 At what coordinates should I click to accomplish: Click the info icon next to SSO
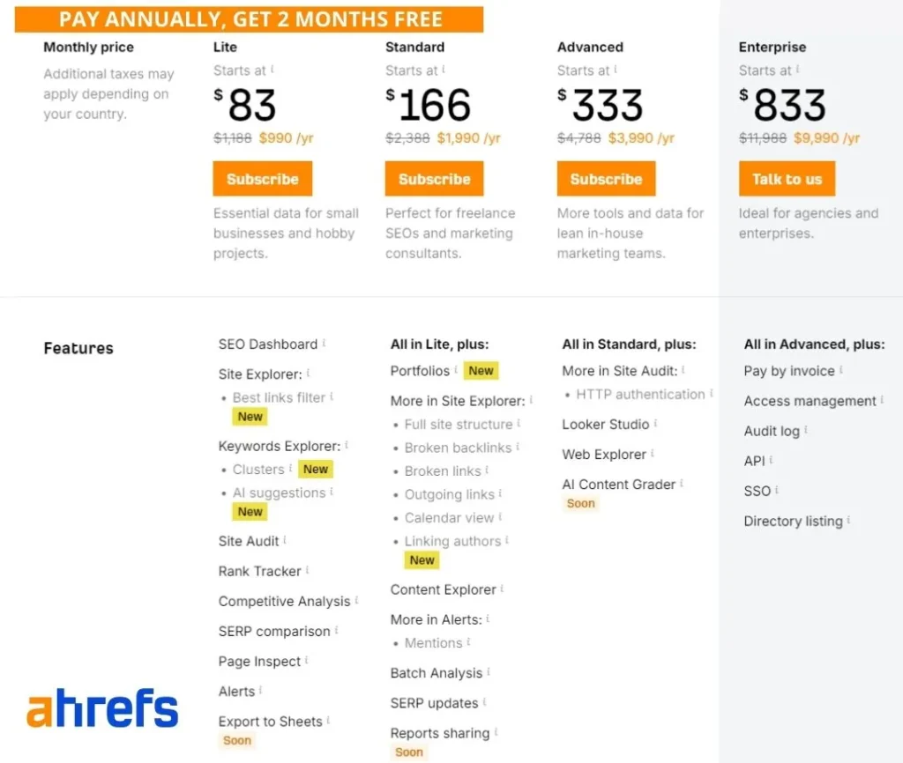pyautogui.click(x=777, y=490)
